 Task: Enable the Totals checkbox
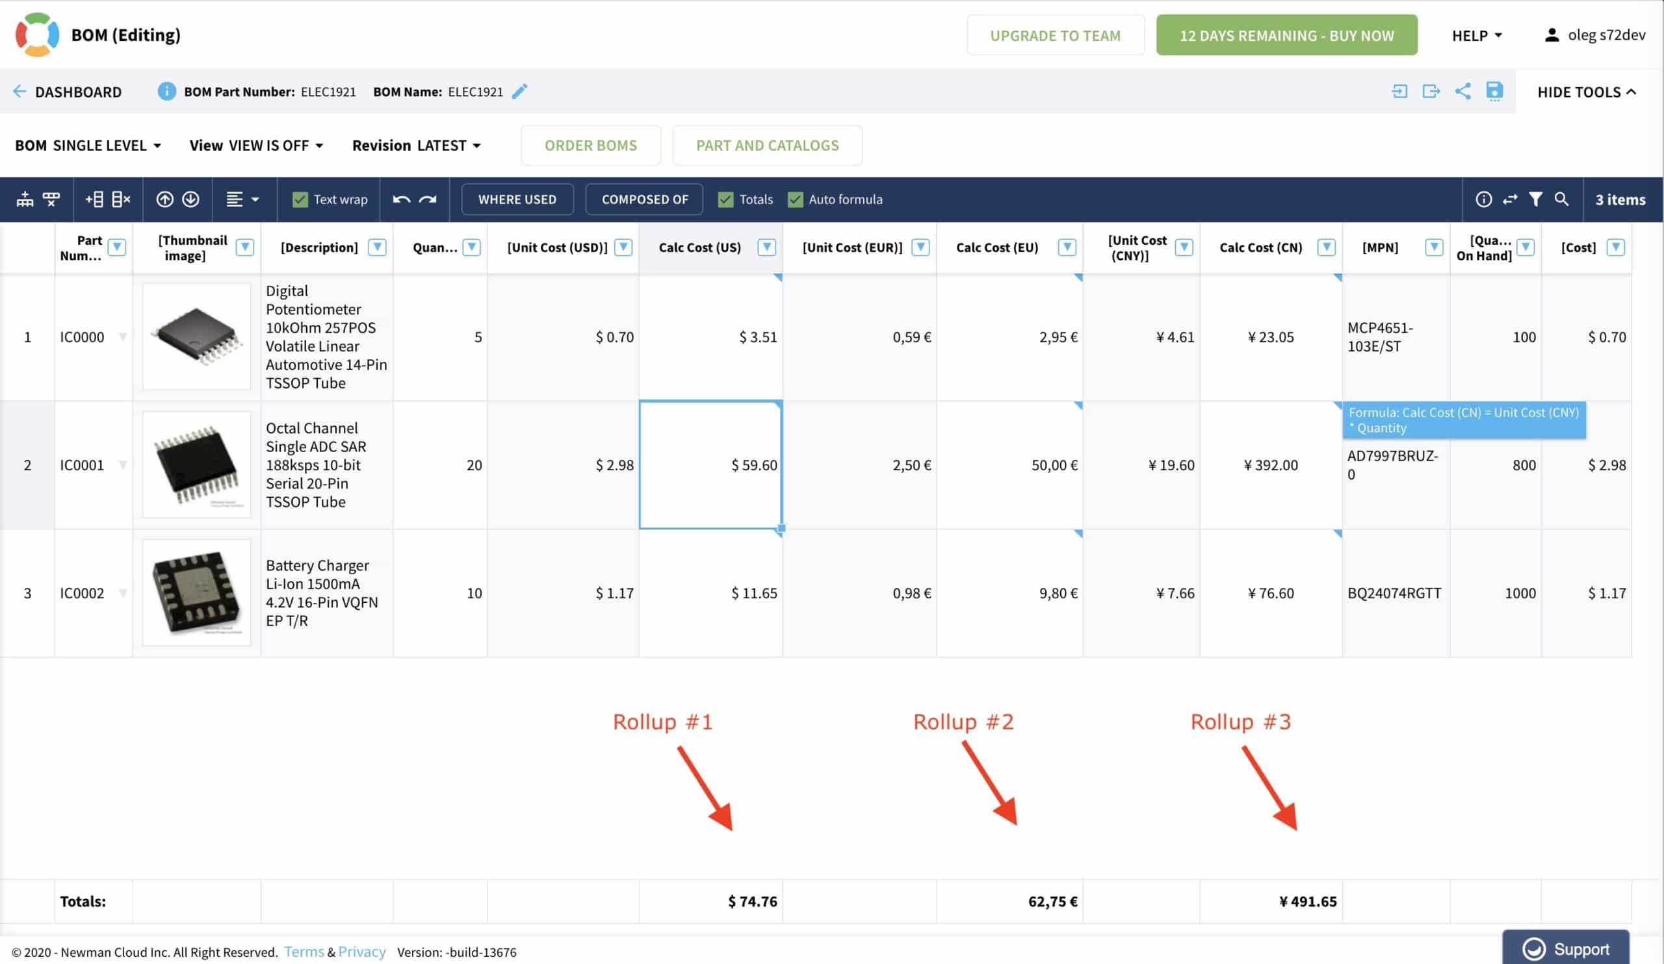tap(725, 199)
